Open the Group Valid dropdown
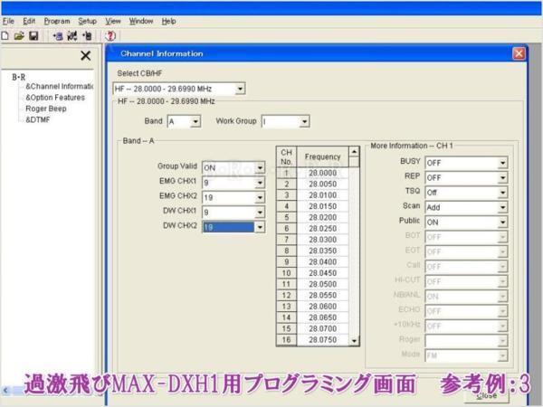This screenshot has width=543, height=407. (260, 168)
